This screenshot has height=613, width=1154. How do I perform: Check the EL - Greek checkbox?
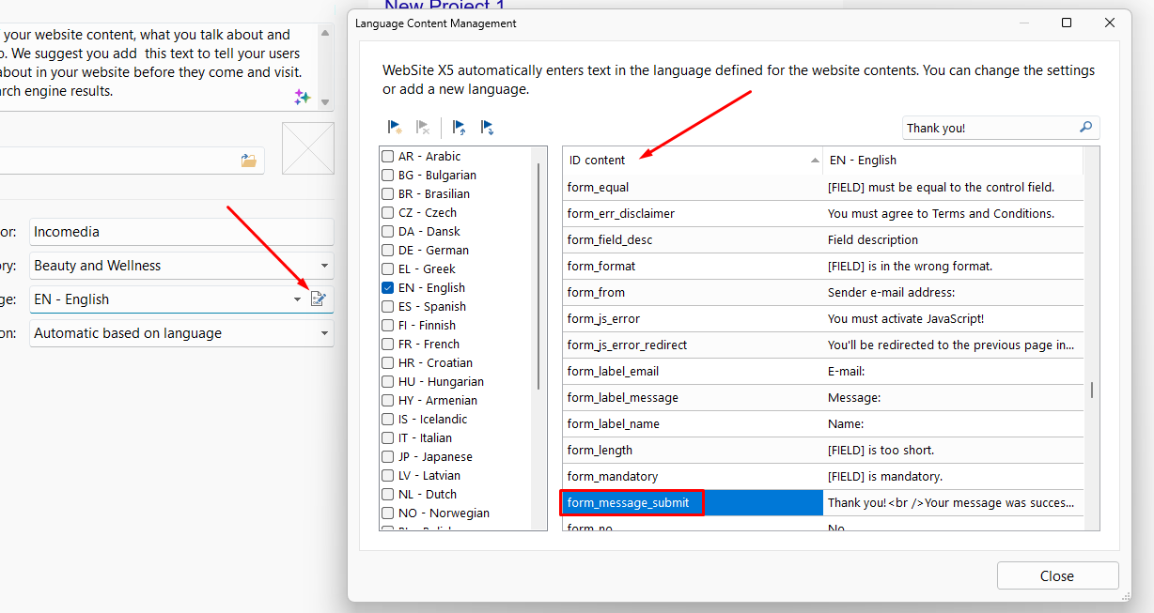point(387,269)
